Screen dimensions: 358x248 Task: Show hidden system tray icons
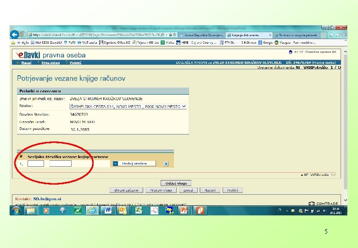pos(287,211)
